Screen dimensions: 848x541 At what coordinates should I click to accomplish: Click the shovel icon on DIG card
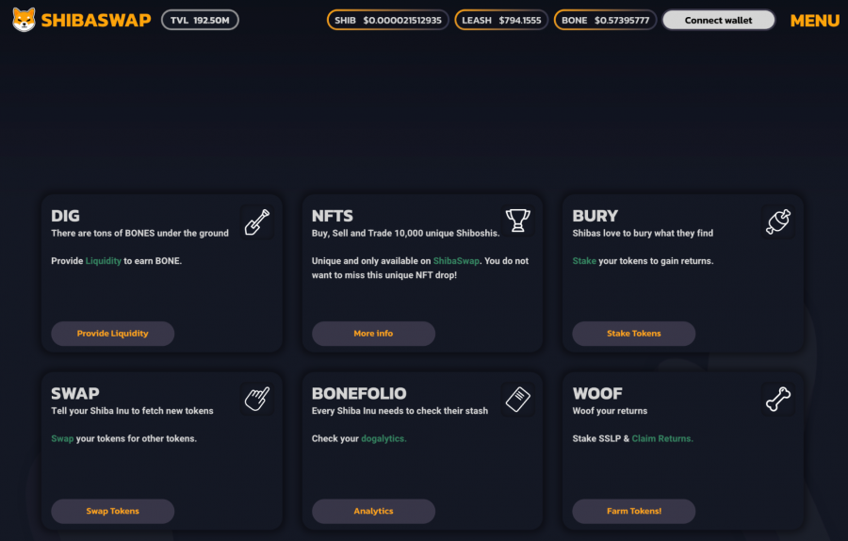tap(257, 222)
